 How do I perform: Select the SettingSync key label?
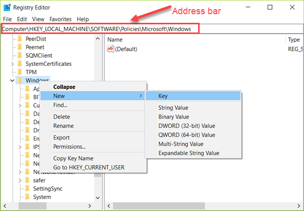[x=48, y=189]
